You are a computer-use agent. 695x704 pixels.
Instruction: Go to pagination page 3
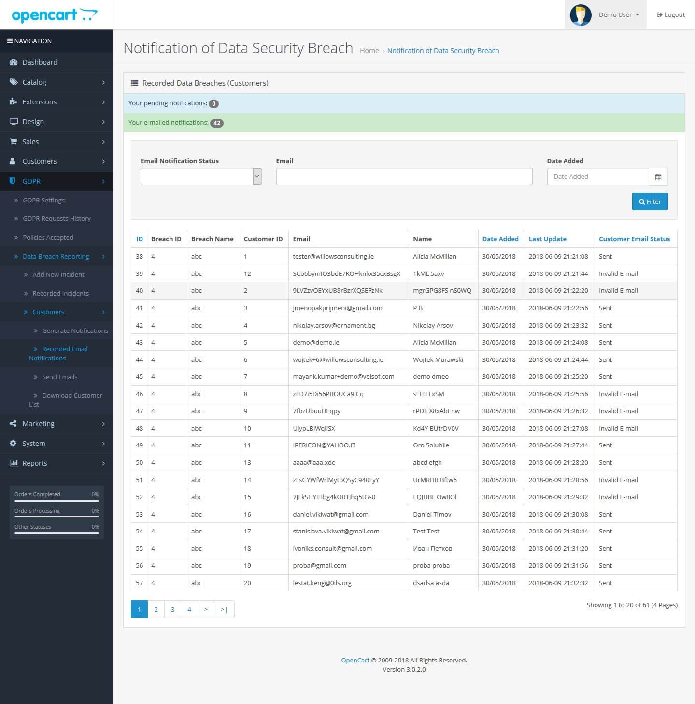[x=172, y=610]
